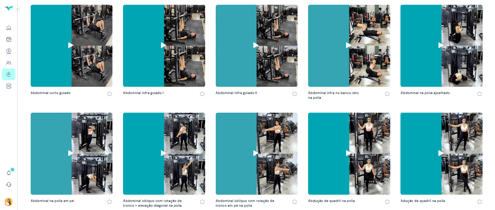Play the Abdominal infra guiado I video

pyautogui.click(x=164, y=45)
